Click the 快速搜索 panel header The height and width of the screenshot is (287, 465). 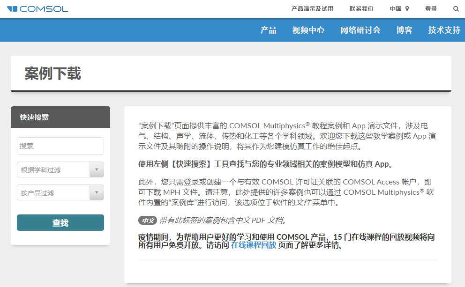coord(60,117)
